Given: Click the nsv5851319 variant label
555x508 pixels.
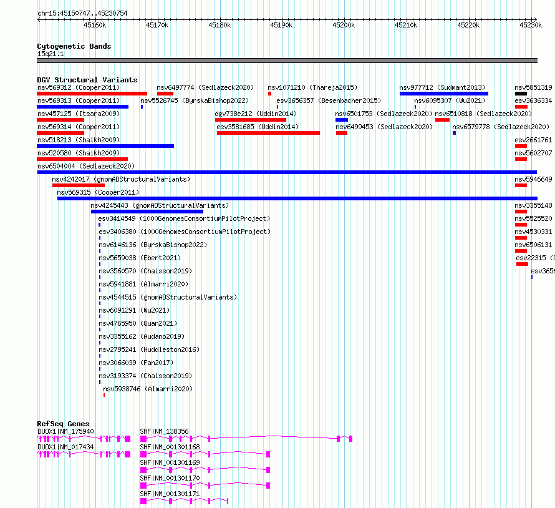Looking at the screenshot, I should [533, 87].
